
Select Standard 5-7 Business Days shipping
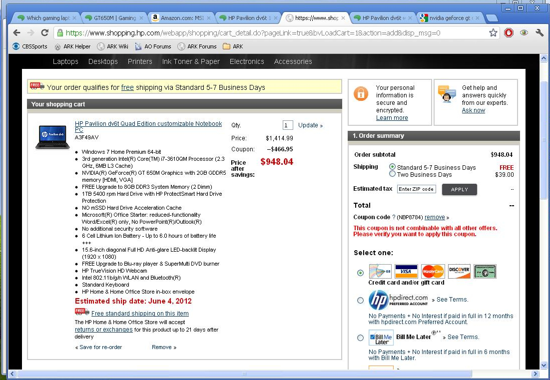click(x=392, y=167)
